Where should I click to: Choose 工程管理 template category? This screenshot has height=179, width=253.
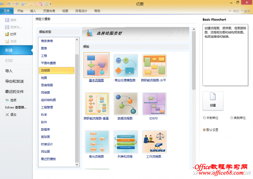[47, 107]
